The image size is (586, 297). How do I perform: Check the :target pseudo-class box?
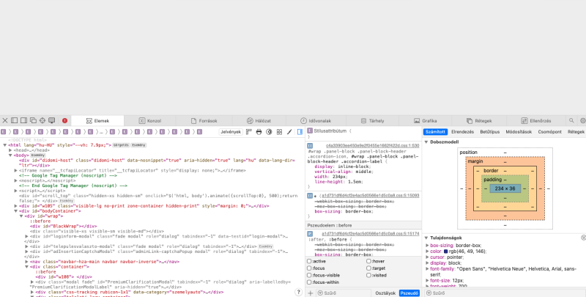coord(368,268)
